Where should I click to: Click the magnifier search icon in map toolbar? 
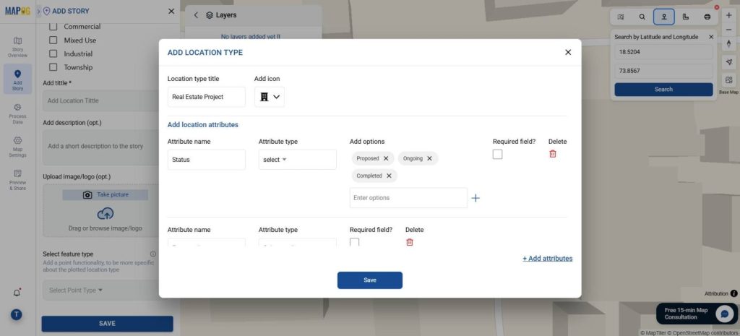642,17
